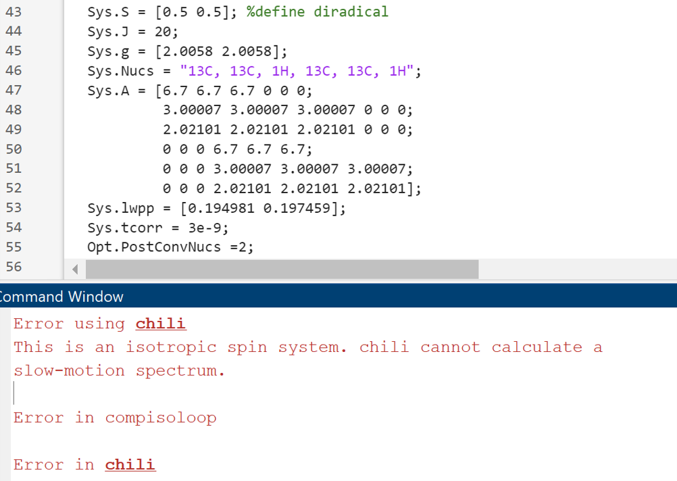The height and width of the screenshot is (481, 677).
Task: Click the 'Error using' text in Command Window
Action: click(69, 324)
